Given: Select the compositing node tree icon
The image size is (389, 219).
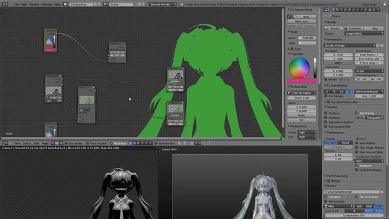Looking at the screenshot, I should click(57, 144).
